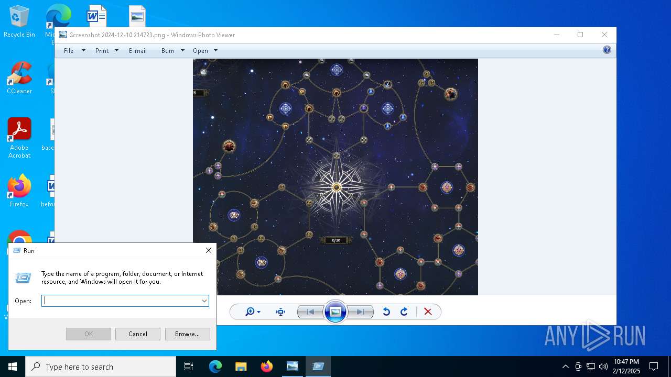This screenshot has width=671, height=377.
Task: Open Firefox from the taskbar
Action: tap(266, 367)
